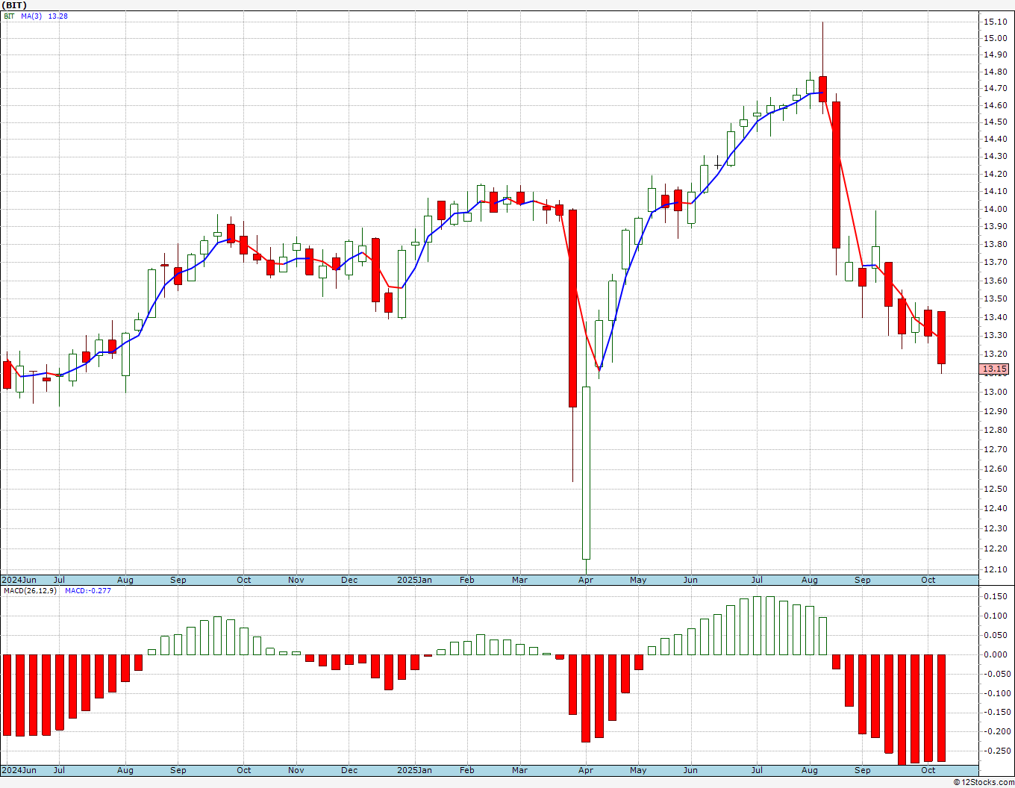Click the 14.50 price axis label
The width and height of the screenshot is (1015, 788).
click(994, 122)
